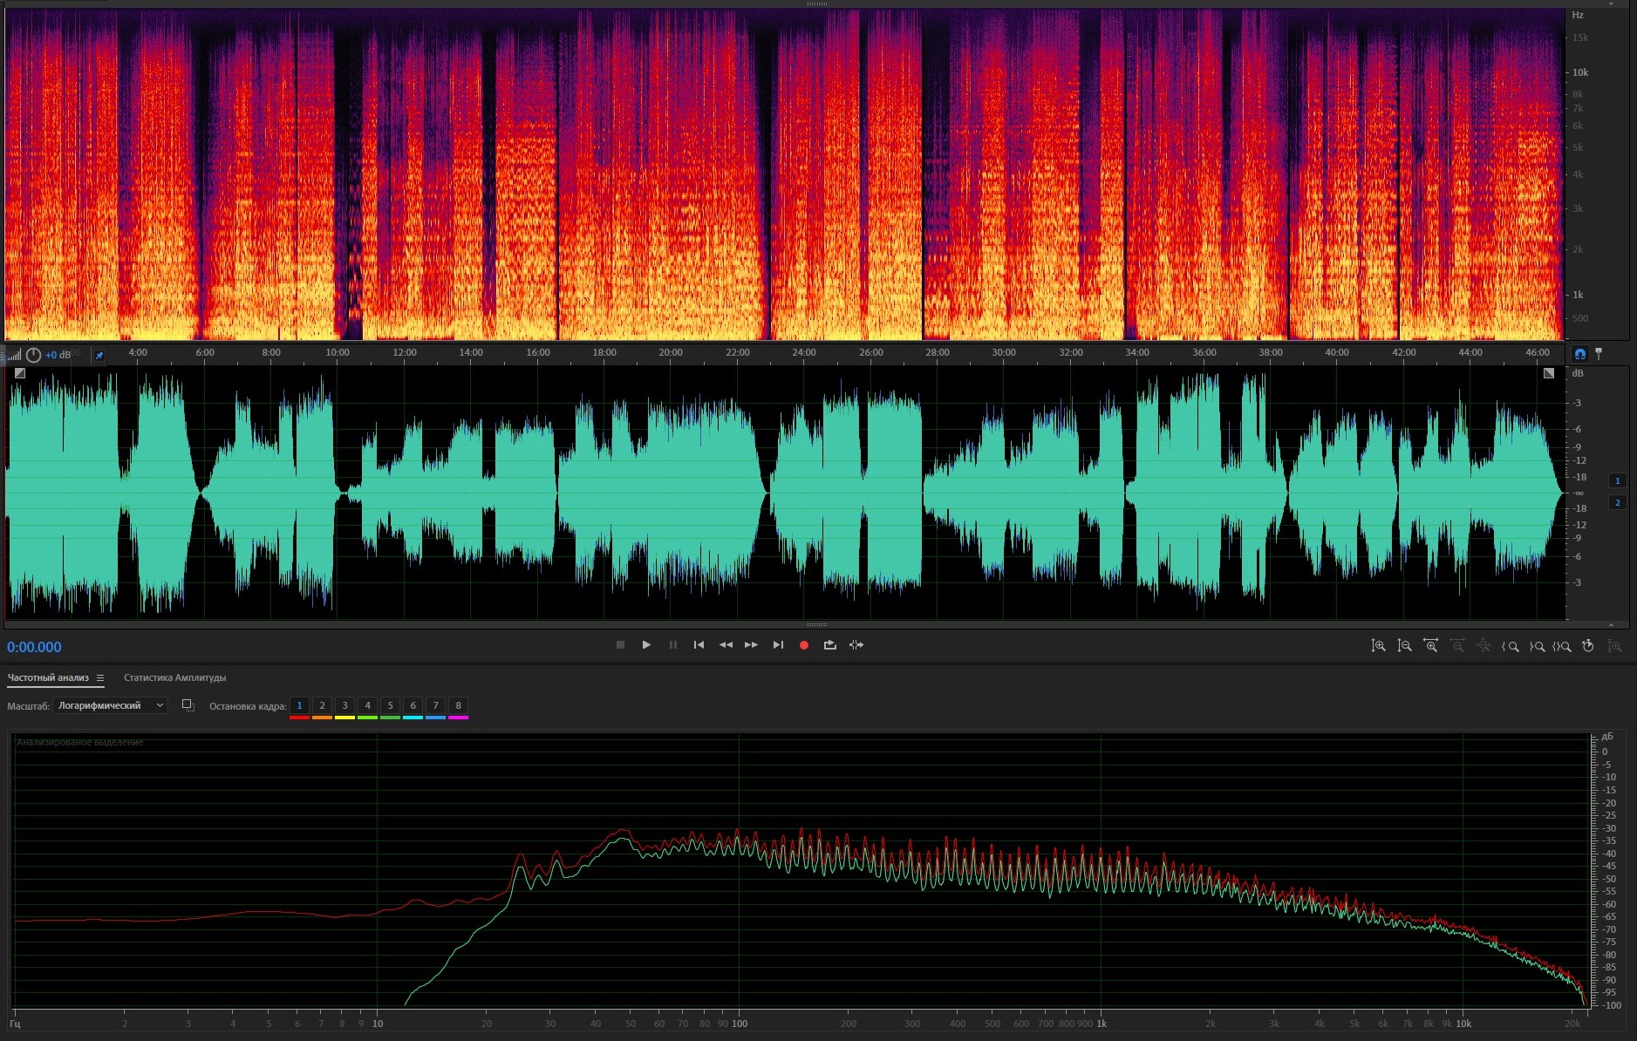Image resolution: width=1637 pixels, height=1041 pixels.
Task: Click the Skip Selection icon
Action: pyautogui.click(x=856, y=645)
